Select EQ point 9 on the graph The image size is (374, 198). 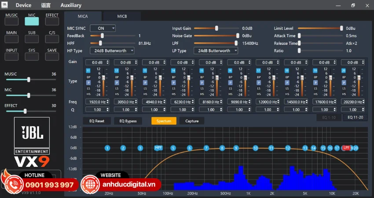click(x=236, y=148)
